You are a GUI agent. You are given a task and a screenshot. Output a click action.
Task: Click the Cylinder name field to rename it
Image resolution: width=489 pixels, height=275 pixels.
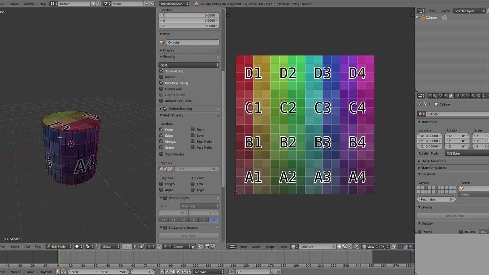click(193, 42)
